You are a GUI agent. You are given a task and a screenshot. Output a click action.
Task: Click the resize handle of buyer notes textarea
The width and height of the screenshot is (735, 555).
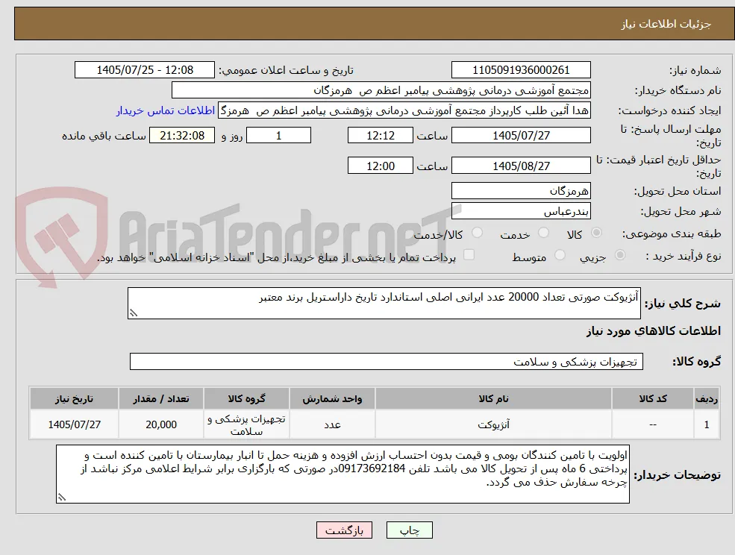click(x=61, y=498)
